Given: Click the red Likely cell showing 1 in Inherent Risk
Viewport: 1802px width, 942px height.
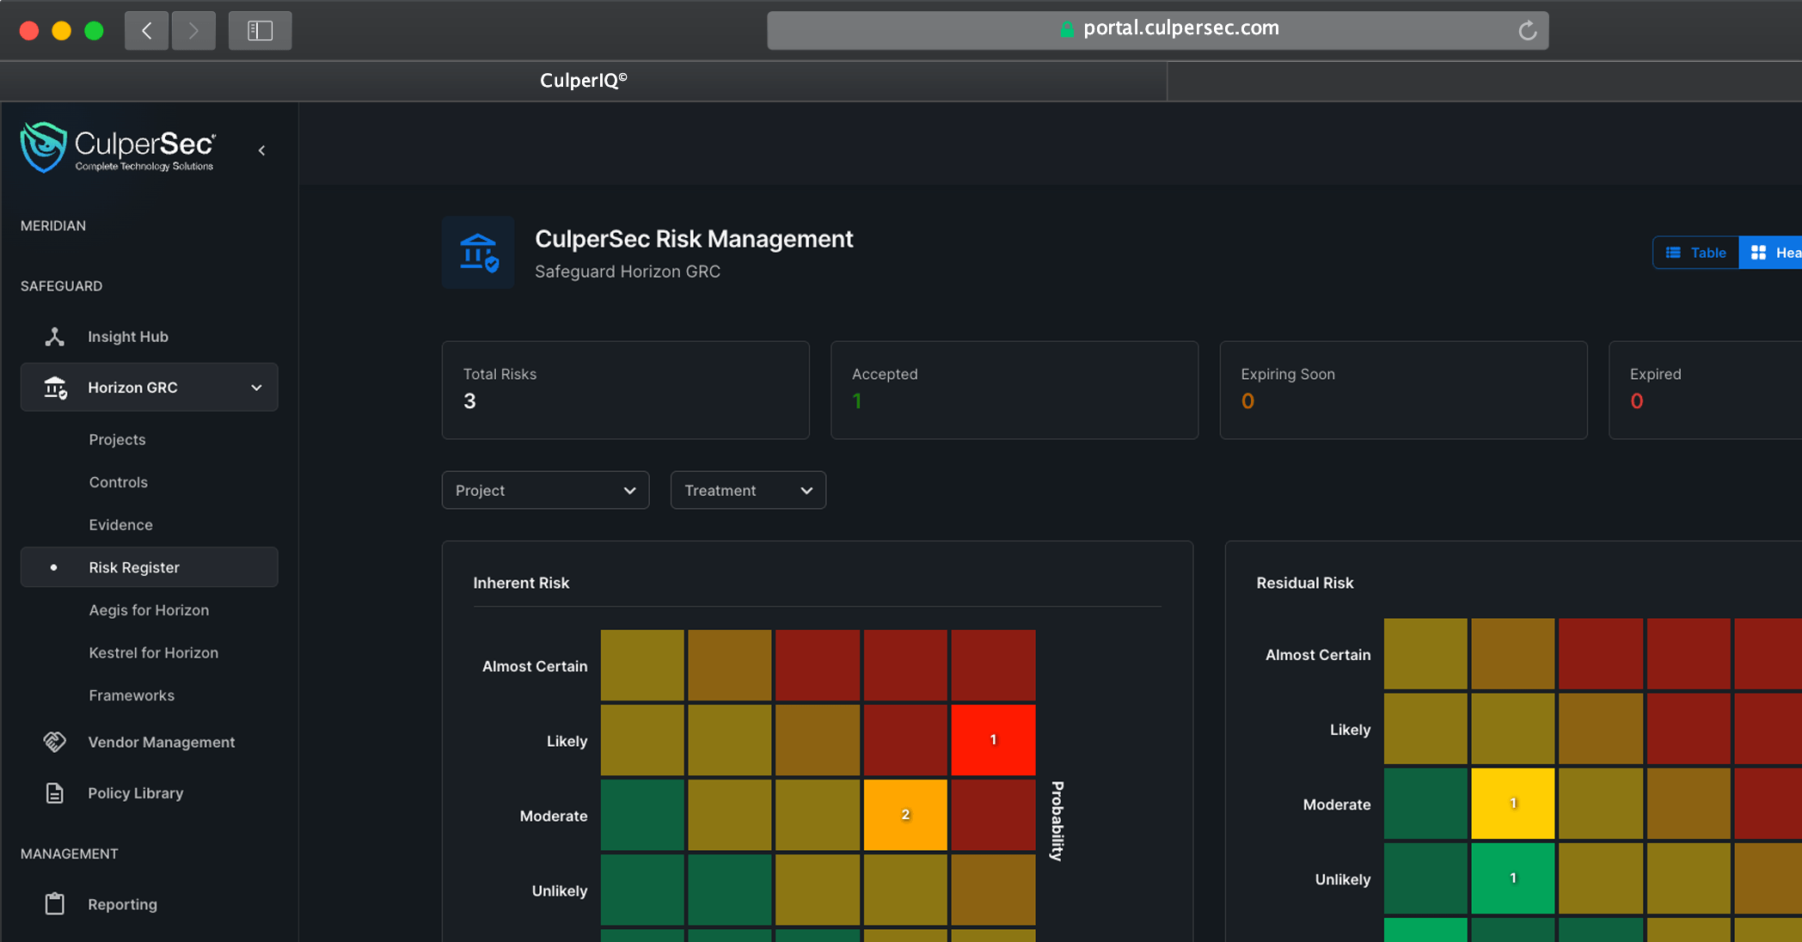Looking at the screenshot, I should tap(993, 740).
